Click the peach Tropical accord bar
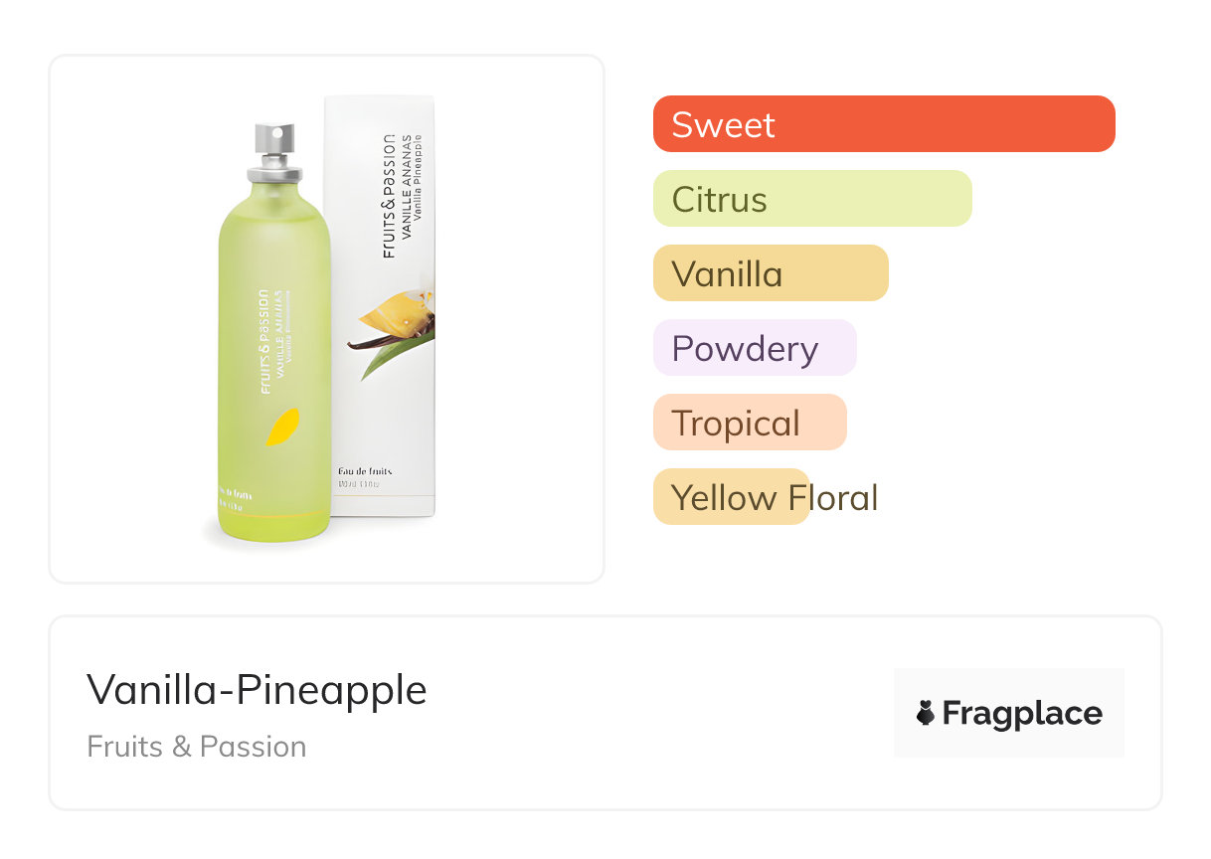Image resolution: width=1211 pixels, height=859 pixels. point(749,423)
